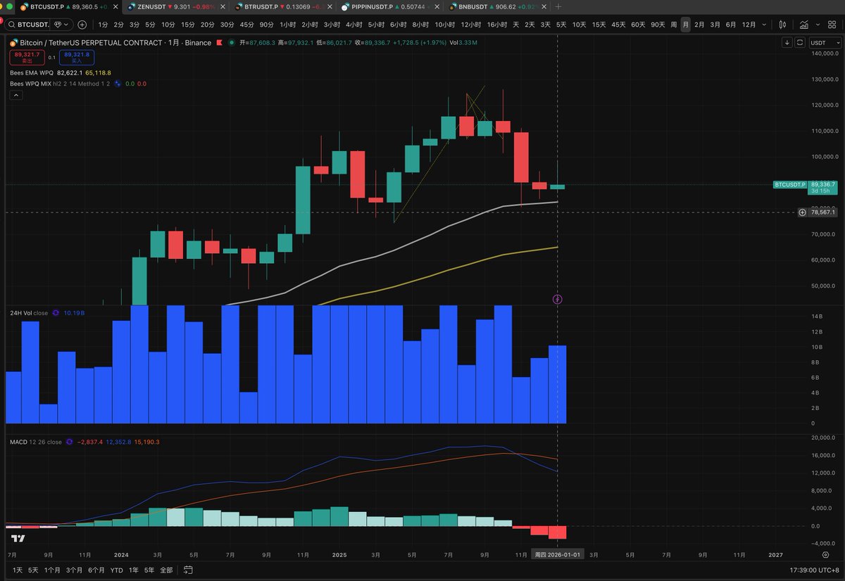
Task: Switch to the BNBUSDT tab
Action: (x=496, y=6)
